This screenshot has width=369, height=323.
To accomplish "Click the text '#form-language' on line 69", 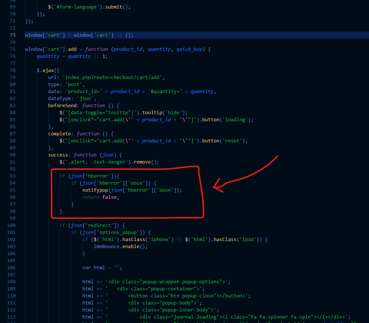I will point(76,7).
